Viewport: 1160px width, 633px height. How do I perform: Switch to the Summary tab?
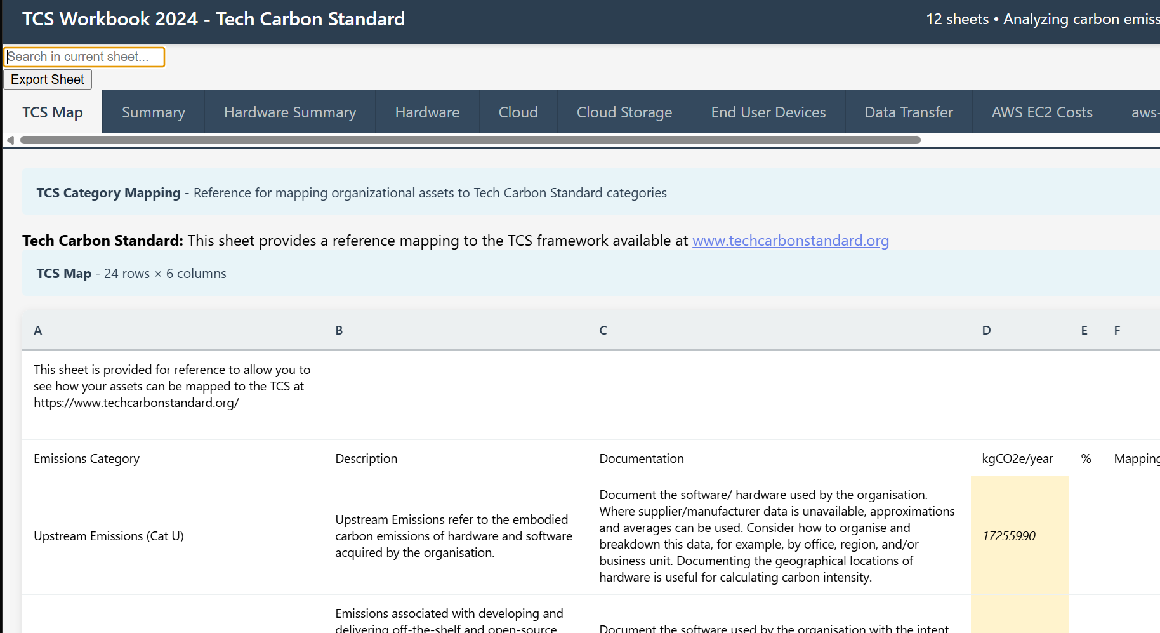point(153,112)
